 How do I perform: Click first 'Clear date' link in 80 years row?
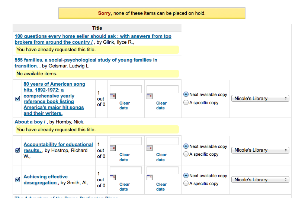124,106
